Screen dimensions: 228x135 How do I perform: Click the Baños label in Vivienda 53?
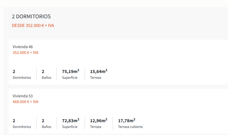coord(47,127)
